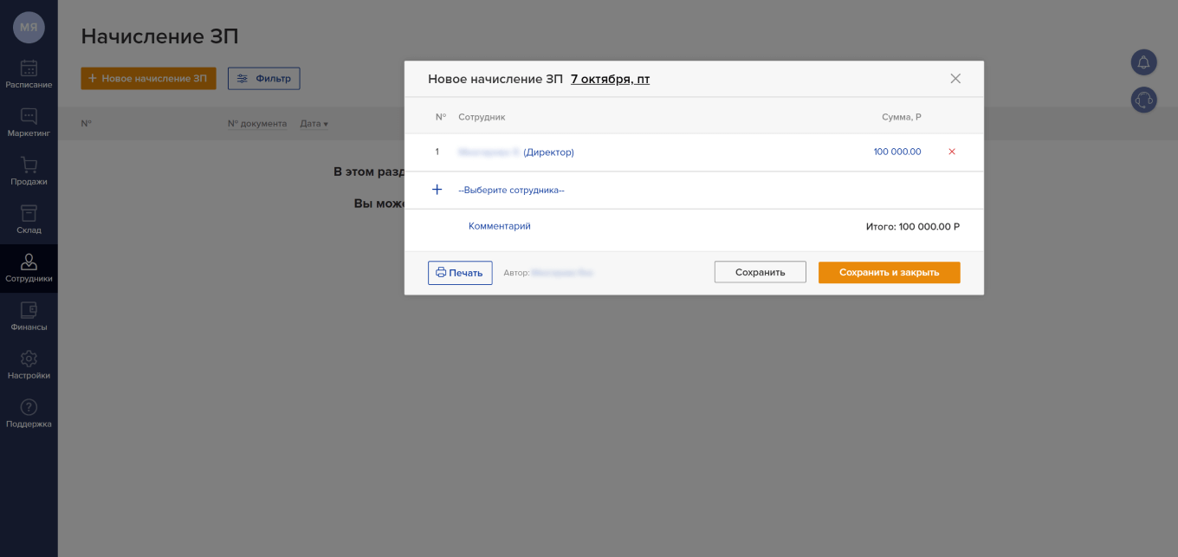This screenshot has width=1178, height=557.
Task: Click the Начисление ЗП page title
Action: 159,36
